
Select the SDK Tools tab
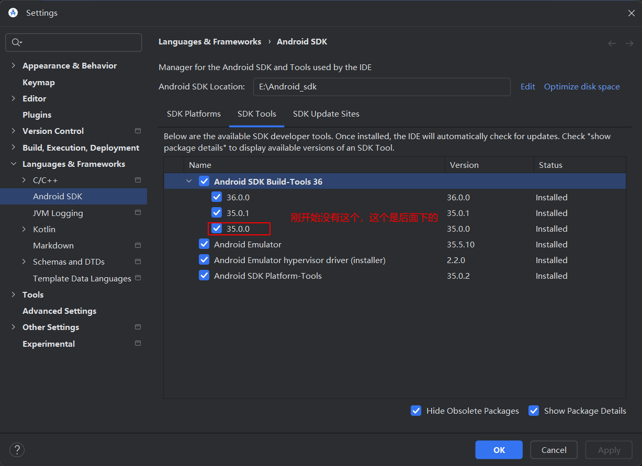click(x=257, y=114)
